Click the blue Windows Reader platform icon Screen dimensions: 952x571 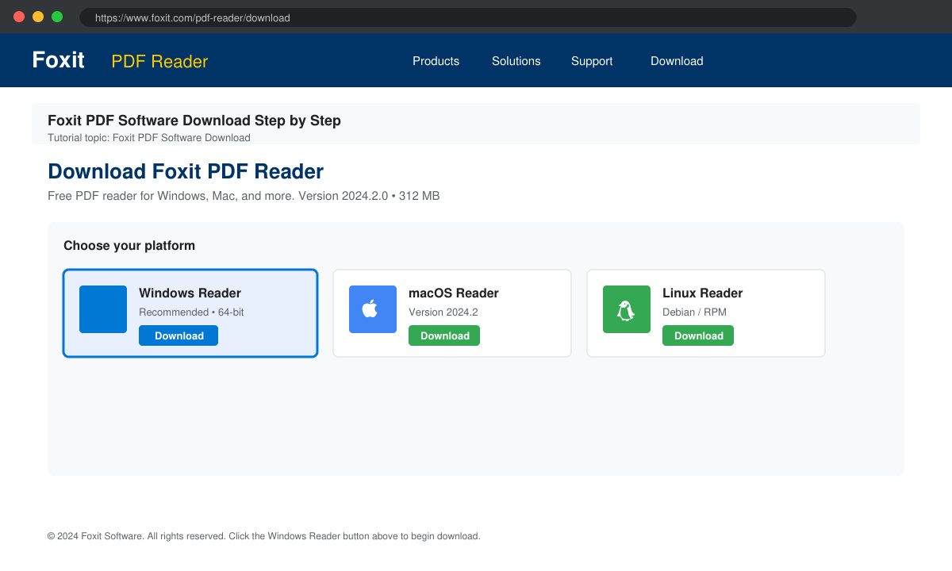[x=103, y=309]
